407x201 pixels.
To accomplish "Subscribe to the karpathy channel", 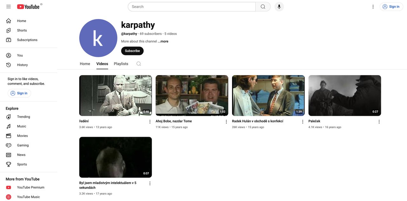I will tap(132, 51).
